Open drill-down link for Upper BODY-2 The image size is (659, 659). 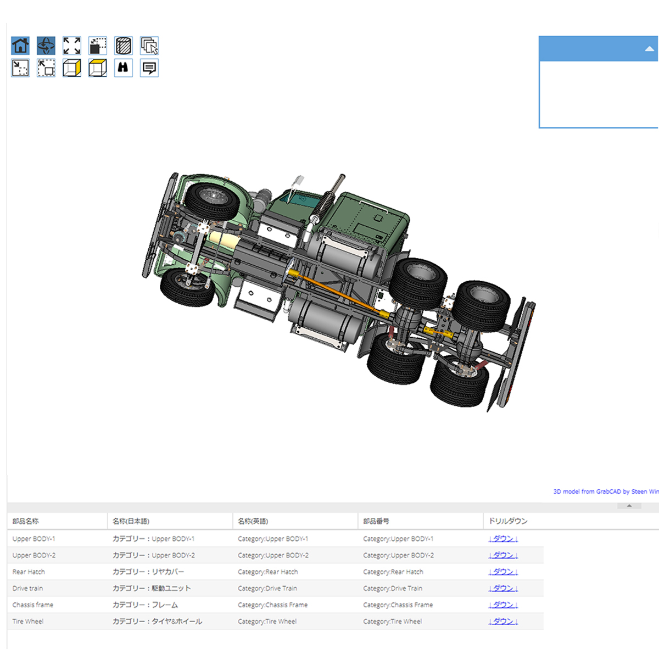[x=503, y=555]
